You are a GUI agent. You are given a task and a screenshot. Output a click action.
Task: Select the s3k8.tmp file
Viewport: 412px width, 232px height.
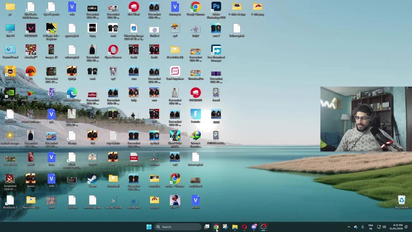(72, 202)
